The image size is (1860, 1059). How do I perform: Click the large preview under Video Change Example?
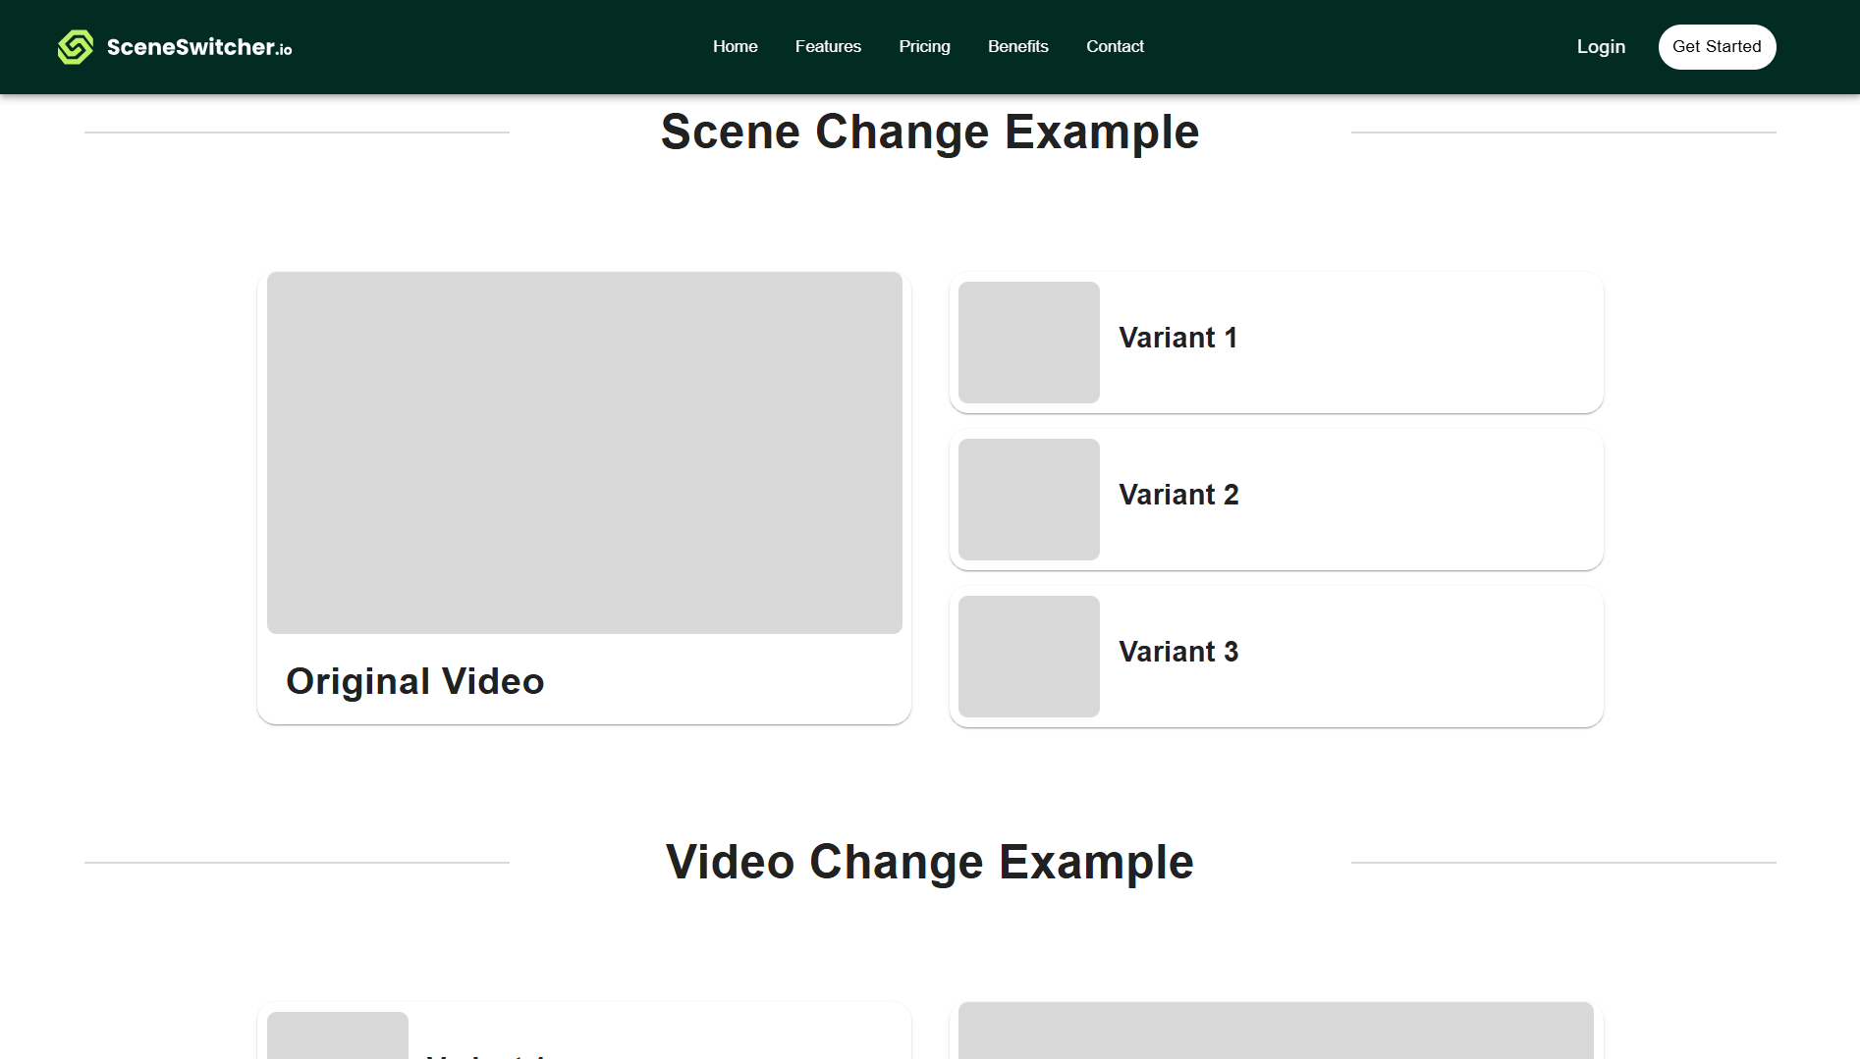[1276, 1030]
